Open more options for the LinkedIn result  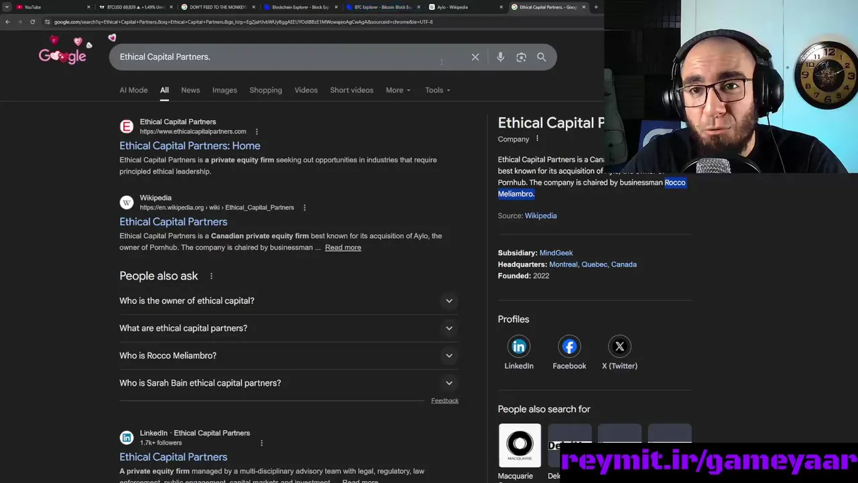[x=261, y=443]
